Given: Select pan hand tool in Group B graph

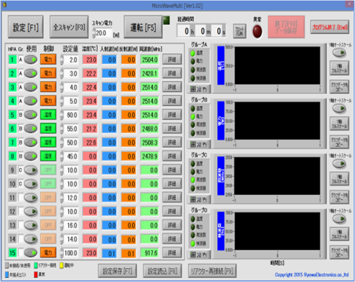Looking at the screenshot, I should pyautogui.click(x=205, y=144).
